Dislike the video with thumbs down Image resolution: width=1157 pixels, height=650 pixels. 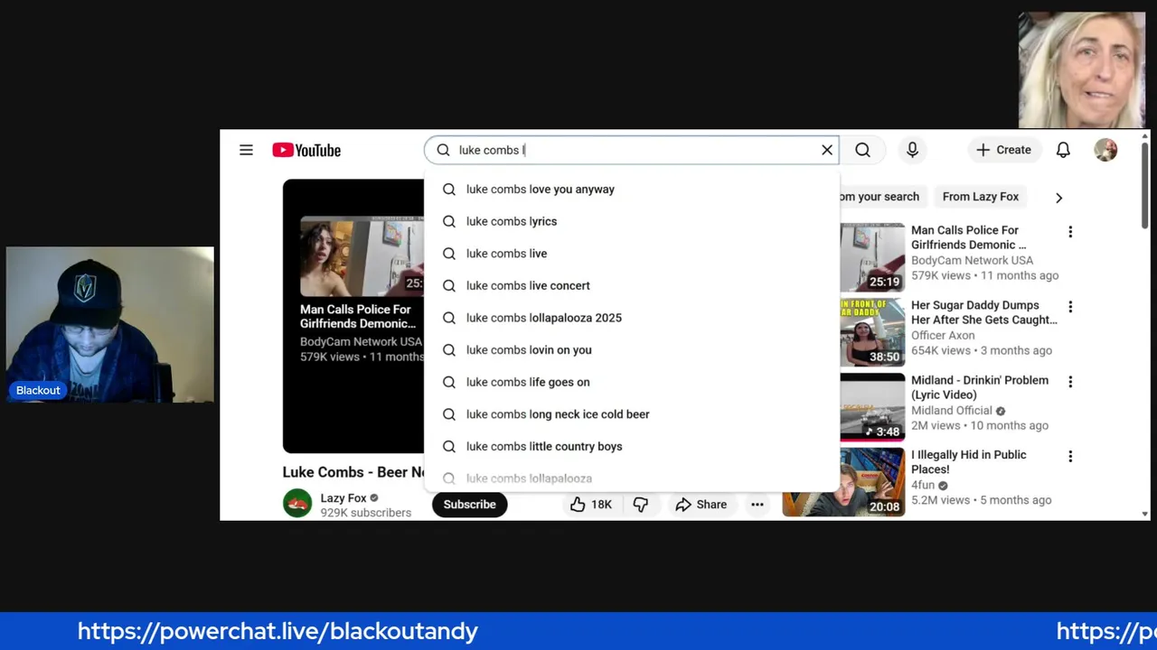(x=640, y=505)
